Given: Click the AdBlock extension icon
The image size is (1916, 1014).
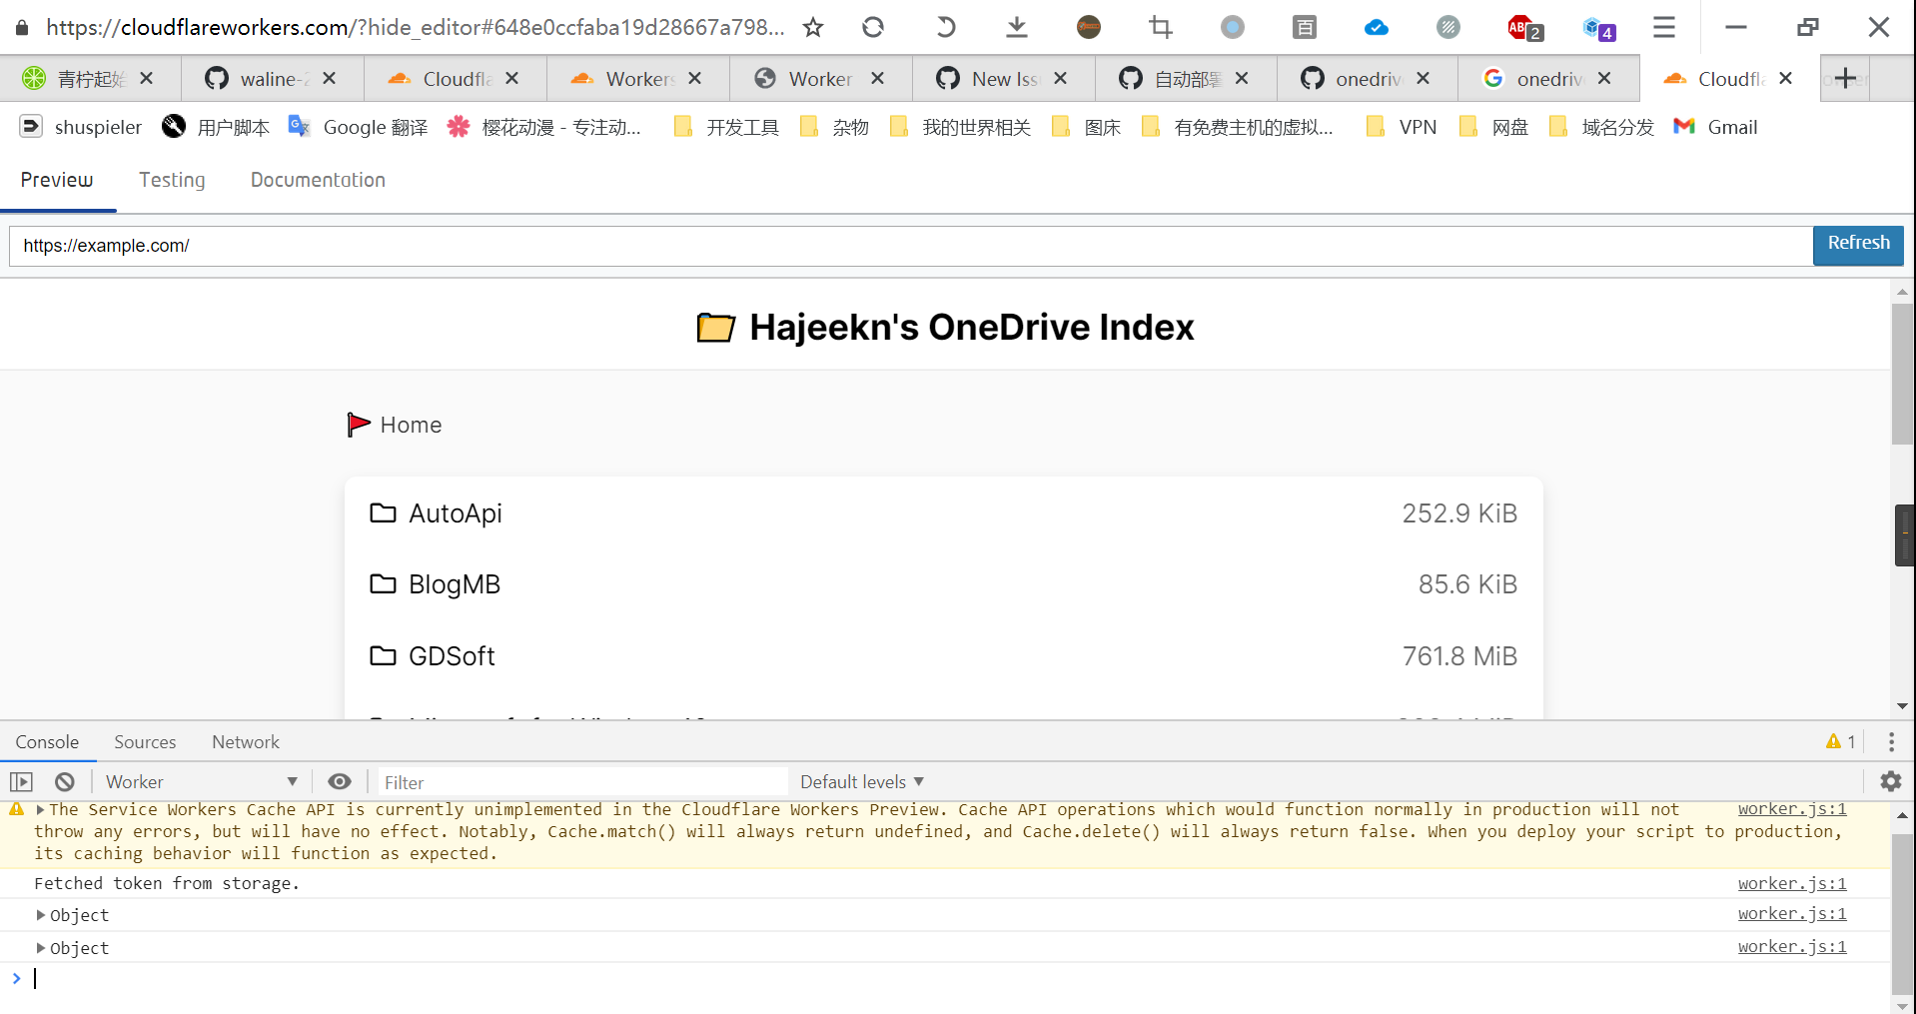Looking at the screenshot, I should pos(1520,27).
